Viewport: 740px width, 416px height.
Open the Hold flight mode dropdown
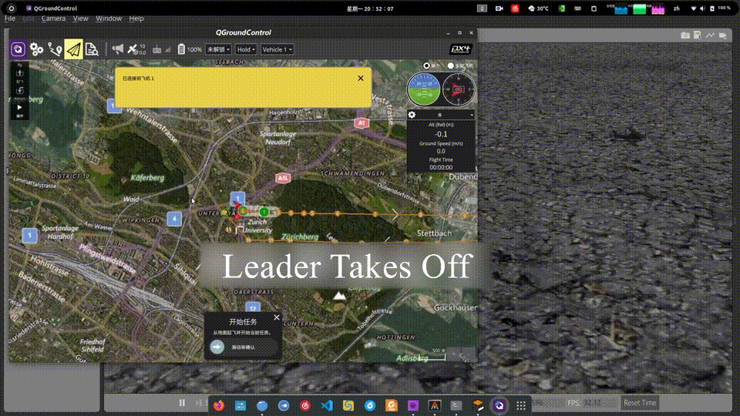click(246, 49)
